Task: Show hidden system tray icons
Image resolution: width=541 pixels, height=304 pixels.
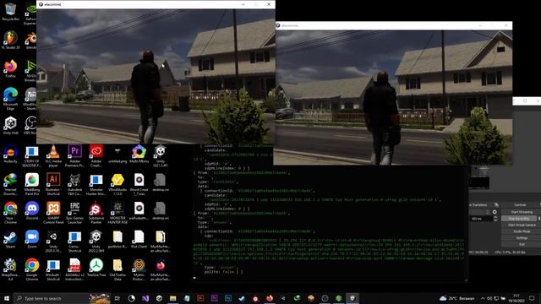Action: tap(483, 298)
